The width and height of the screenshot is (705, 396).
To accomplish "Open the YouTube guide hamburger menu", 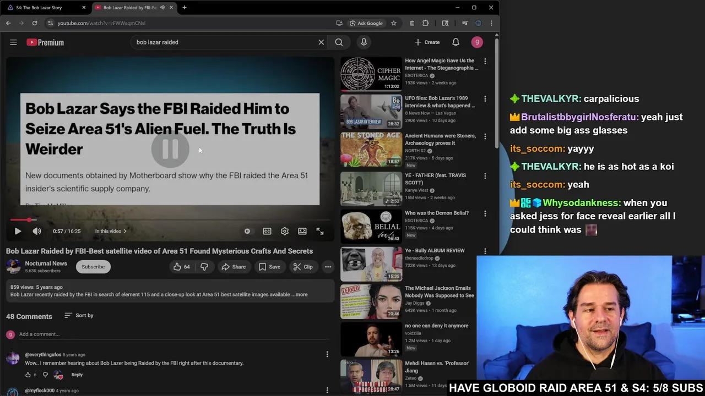I will (13, 42).
